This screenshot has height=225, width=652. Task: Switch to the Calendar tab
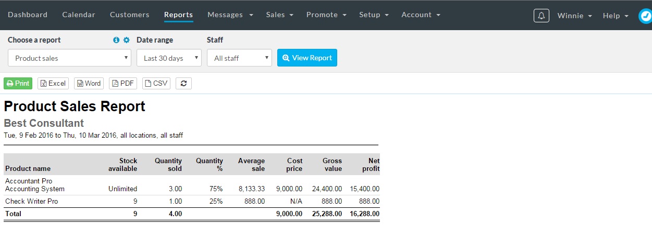(79, 15)
